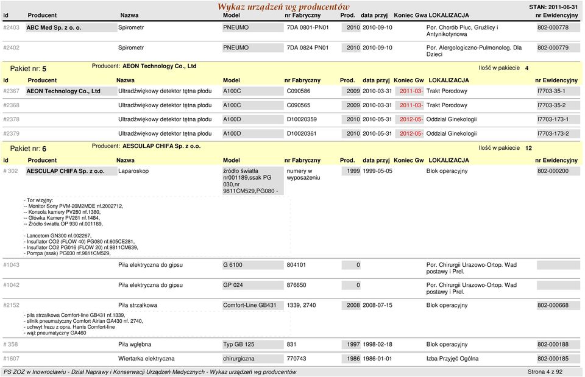Viewport: 585px width, 377px height.
Task: Select serial number '876650'
Action: (x=296, y=285)
